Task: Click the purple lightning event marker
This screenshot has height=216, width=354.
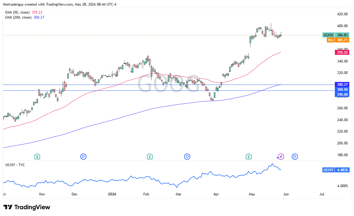Action: pos(281,156)
